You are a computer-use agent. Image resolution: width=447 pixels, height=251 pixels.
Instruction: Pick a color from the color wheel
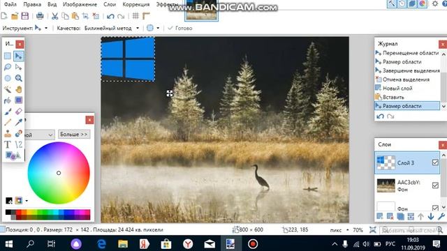[x=59, y=173]
